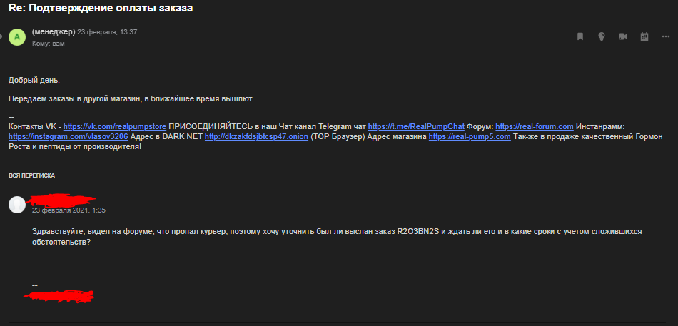Click the bookmark flag icon
678x326 pixels.
tap(580, 36)
